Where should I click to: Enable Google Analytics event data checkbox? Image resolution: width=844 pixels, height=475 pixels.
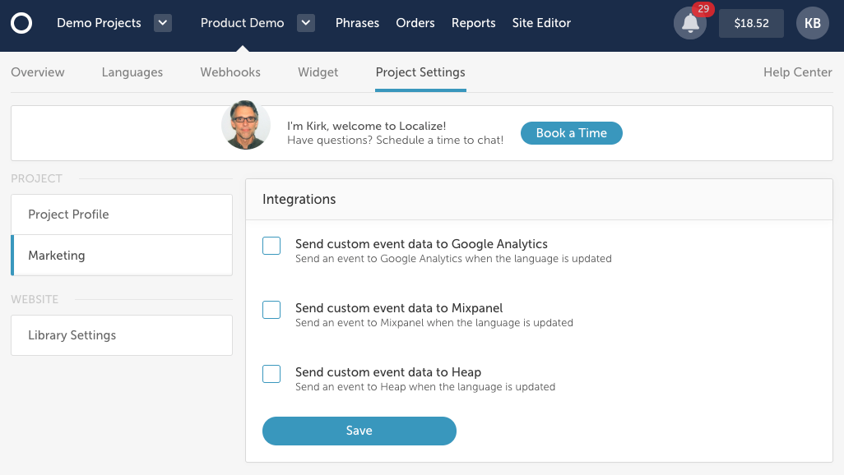pos(271,246)
